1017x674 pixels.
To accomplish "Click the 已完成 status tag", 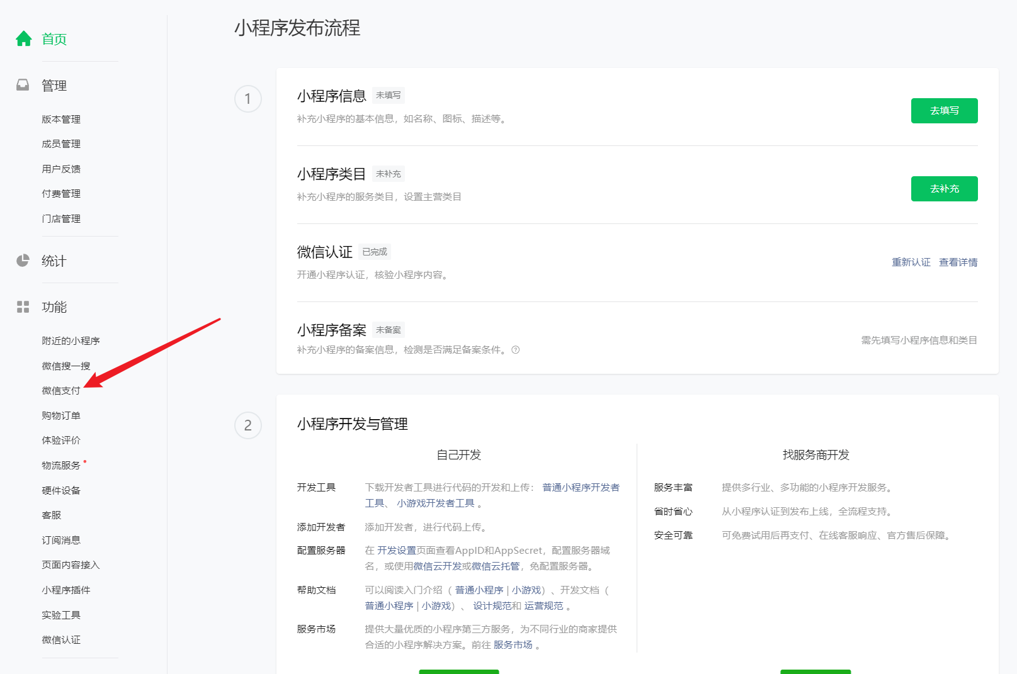I will click(x=375, y=252).
